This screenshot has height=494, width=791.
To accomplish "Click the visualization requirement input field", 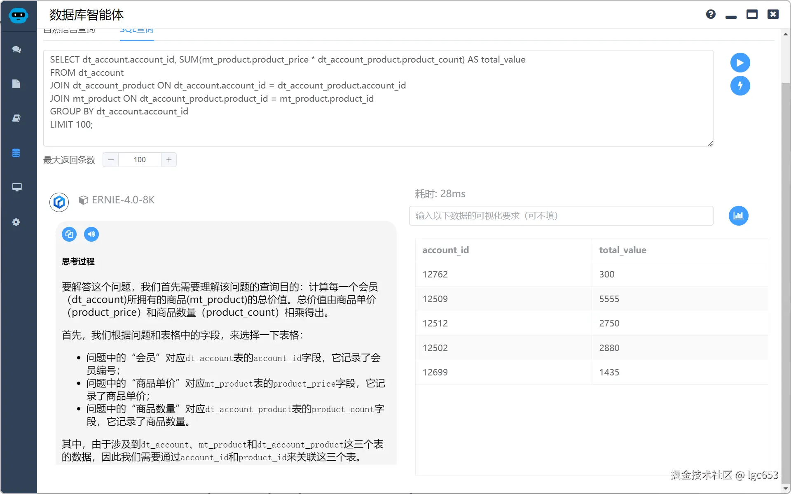I will (x=561, y=216).
